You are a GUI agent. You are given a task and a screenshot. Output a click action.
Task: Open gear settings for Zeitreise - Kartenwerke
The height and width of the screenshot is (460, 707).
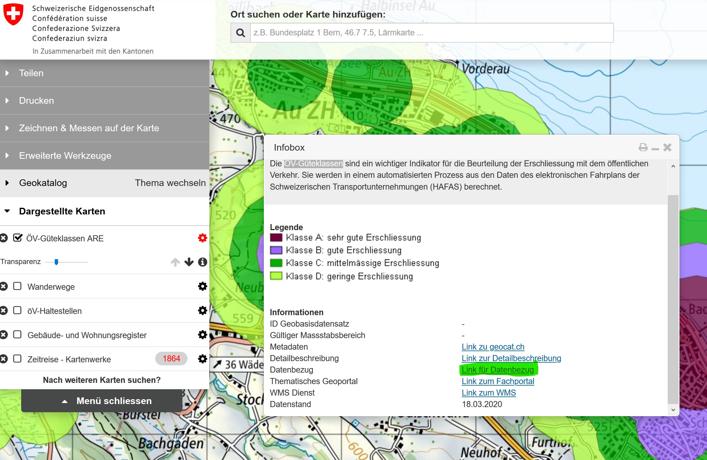(x=202, y=359)
